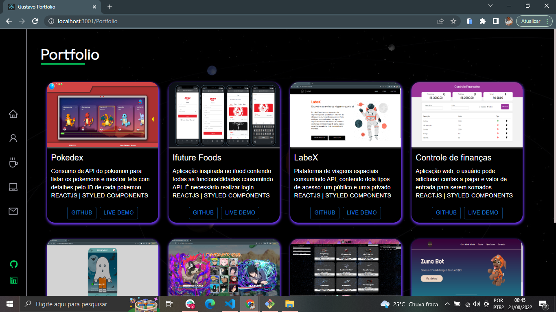This screenshot has width=556, height=312.
Task: Go back with the browser back arrow
Action: click(x=9, y=21)
